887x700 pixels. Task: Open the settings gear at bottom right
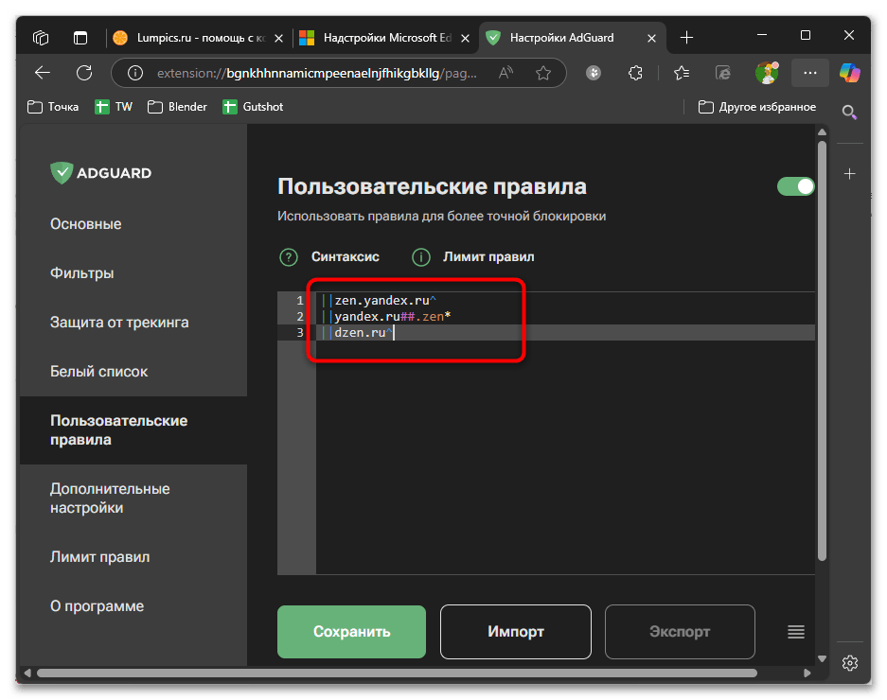(x=849, y=663)
